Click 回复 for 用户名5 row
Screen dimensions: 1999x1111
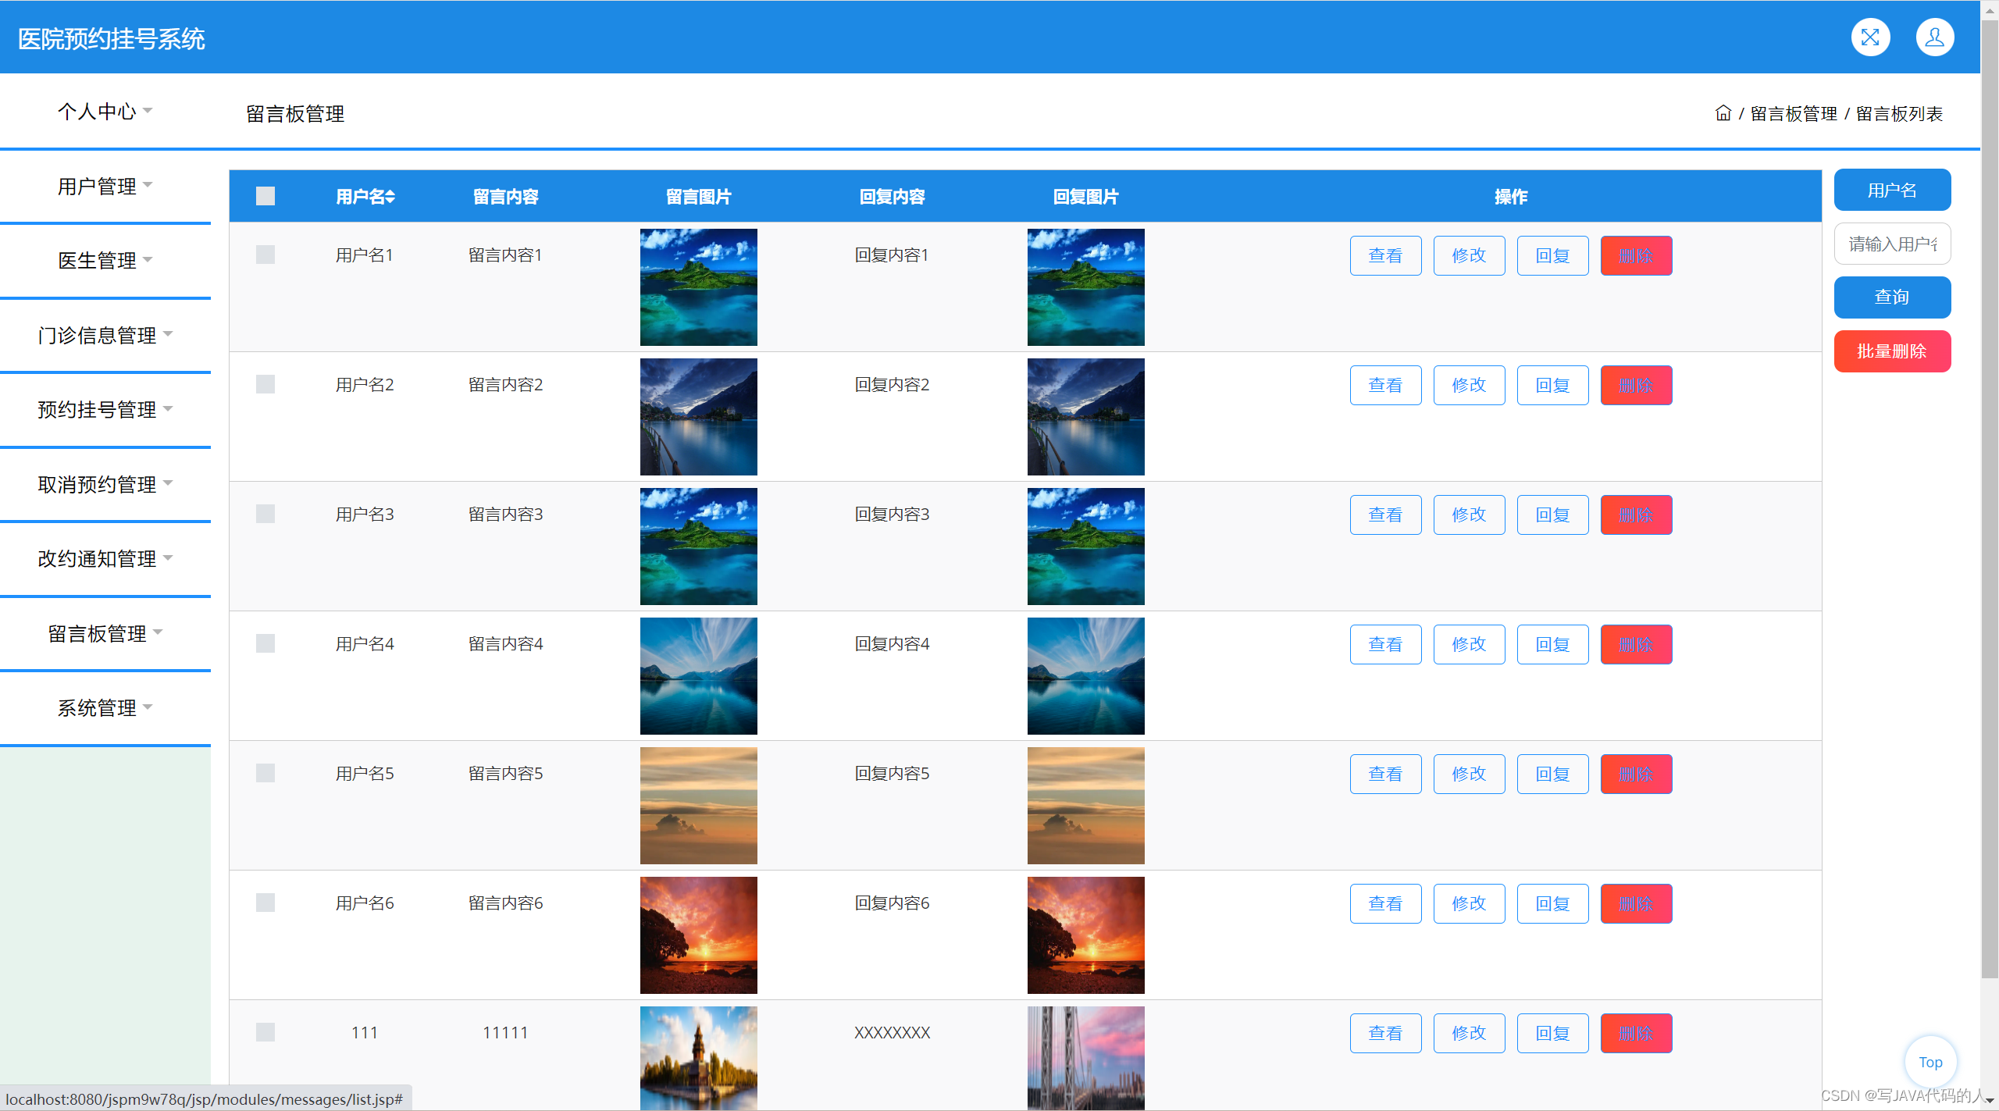(1552, 774)
